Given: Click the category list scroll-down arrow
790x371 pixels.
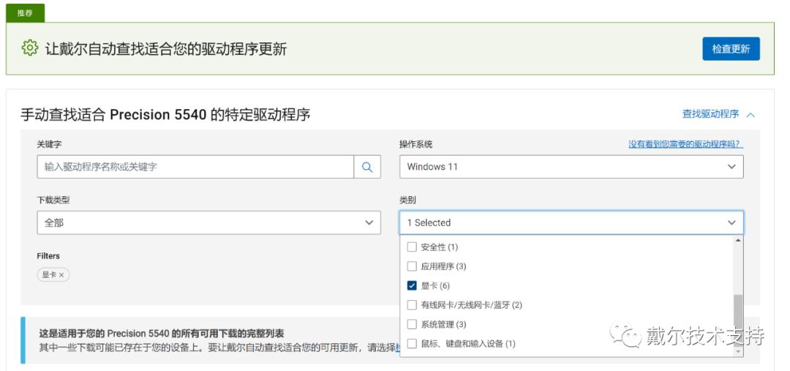Looking at the screenshot, I should coord(738,351).
